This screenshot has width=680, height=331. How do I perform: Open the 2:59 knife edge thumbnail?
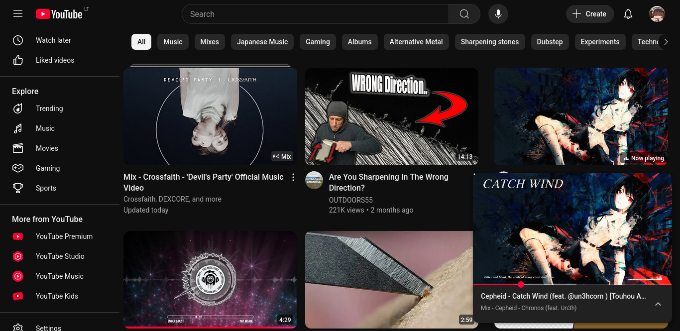click(389, 280)
